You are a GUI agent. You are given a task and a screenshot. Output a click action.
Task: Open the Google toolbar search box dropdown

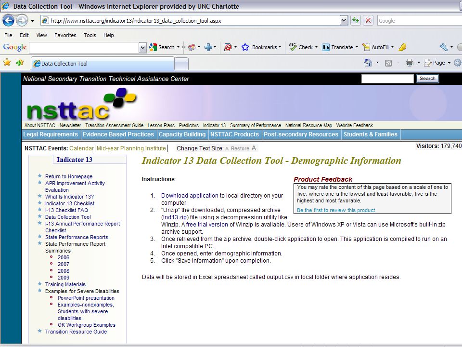pos(142,47)
